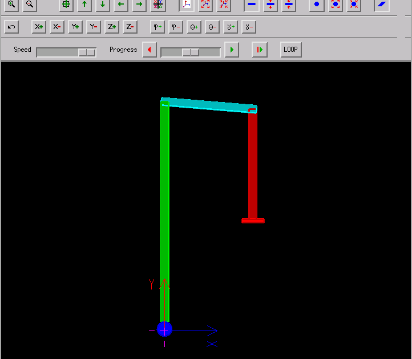
Task: Click the blue origin node sphere
Action: pyautogui.click(x=164, y=329)
